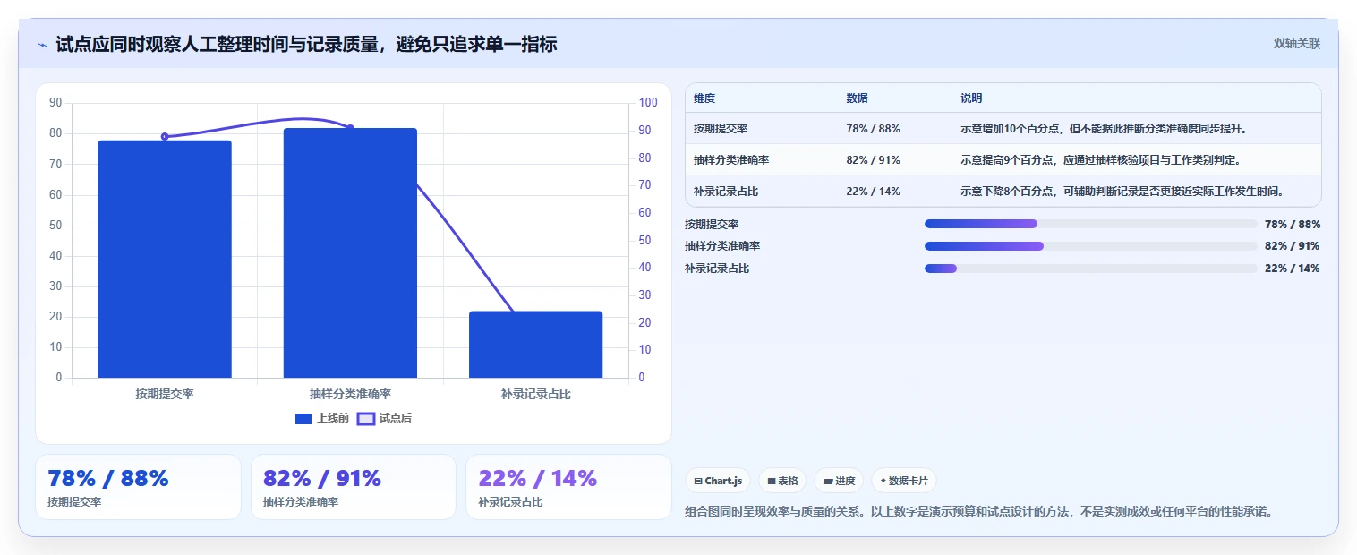Click the line point above the 抽样分类准确率 bar

(350, 129)
